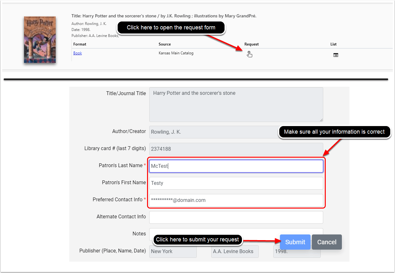Open the Book format link

pyautogui.click(x=77, y=53)
